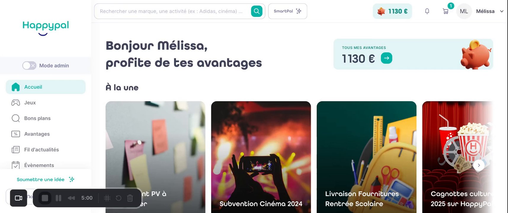This screenshot has height=213, width=508.
Task: Advance the carousel with right chevron
Action: coord(479,165)
